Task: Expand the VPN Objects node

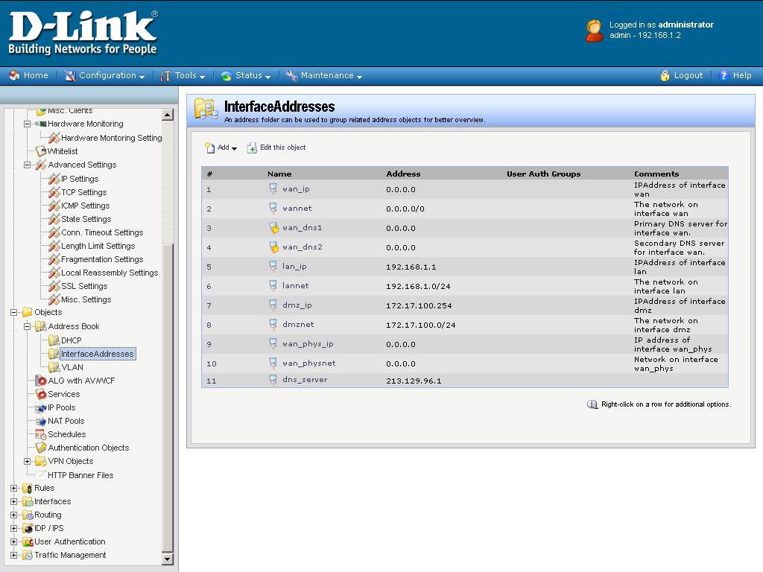Action: [28, 462]
